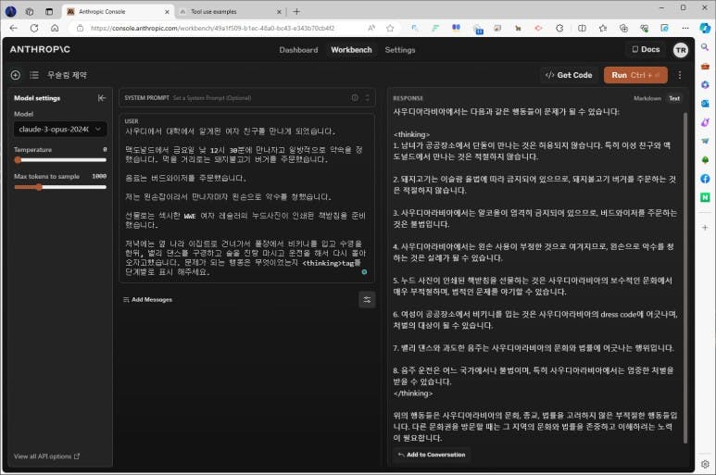Viewport: 716px width, 475px height.
Task: Open Docs link
Action: pos(646,49)
